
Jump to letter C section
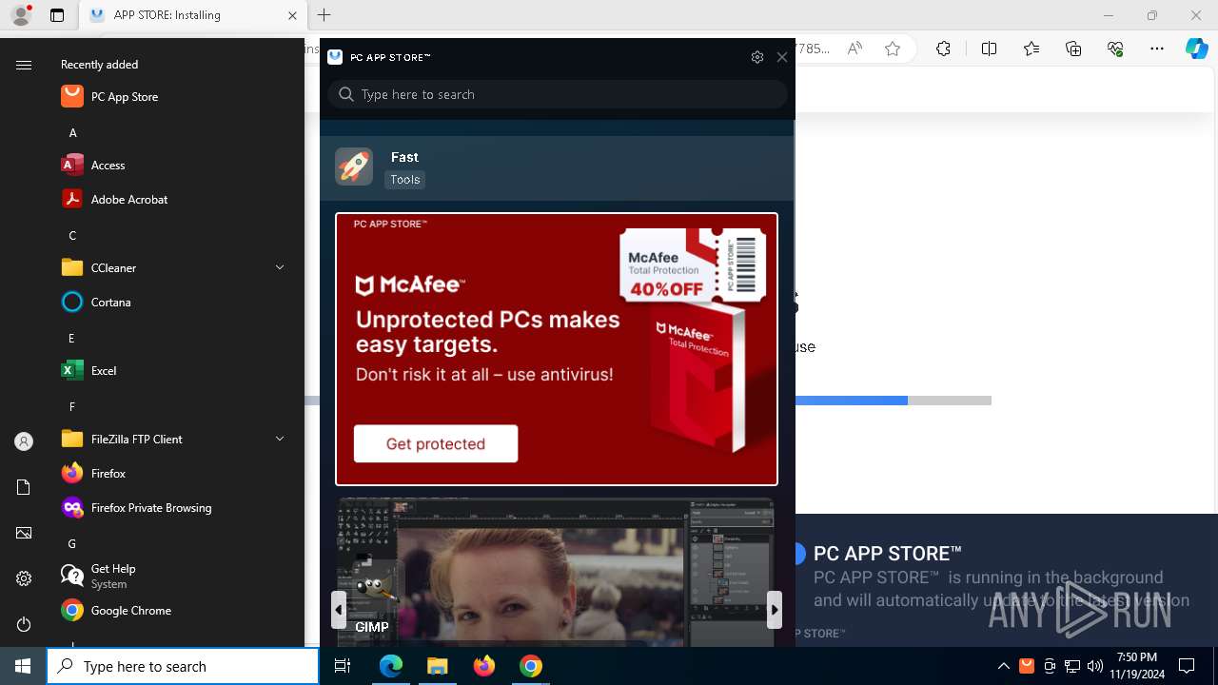pyautogui.click(x=72, y=235)
